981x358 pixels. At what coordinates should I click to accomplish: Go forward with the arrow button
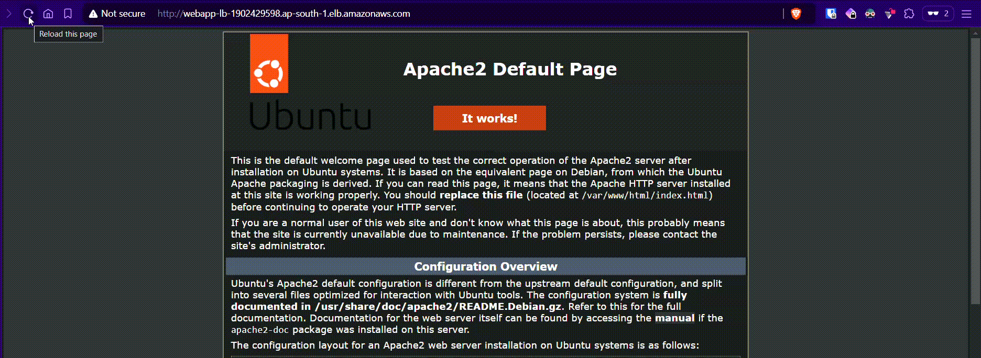[9, 14]
